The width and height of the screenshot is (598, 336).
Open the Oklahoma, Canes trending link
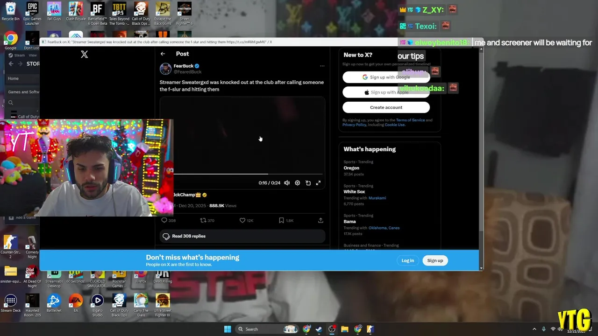click(384, 228)
